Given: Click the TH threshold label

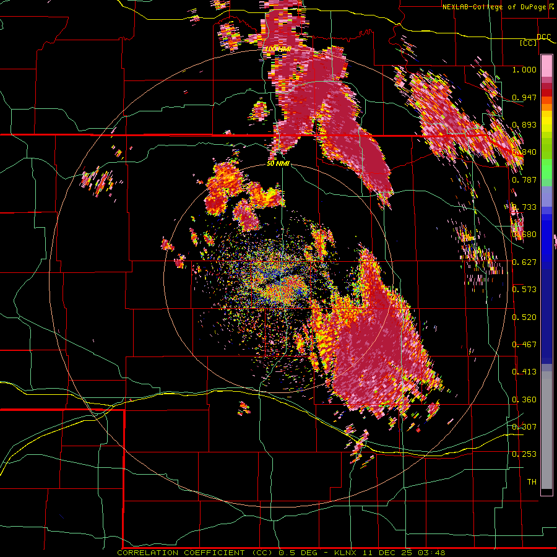Looking at the screenshot, I should [x=532, y=482].
